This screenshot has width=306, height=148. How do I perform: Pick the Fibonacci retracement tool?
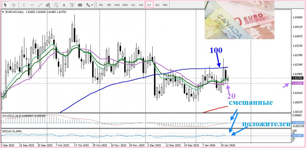56,5
